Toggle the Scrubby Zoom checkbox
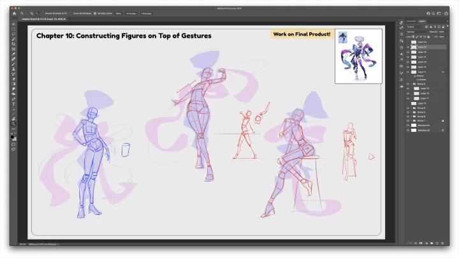The image size is (459, 258). (95, 13)
